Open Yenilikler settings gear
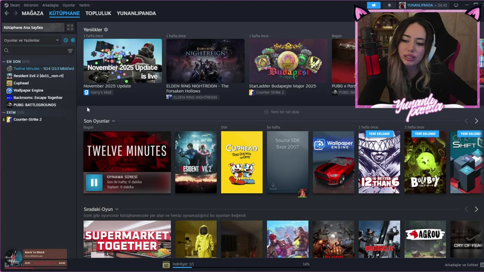 point(106,29)
